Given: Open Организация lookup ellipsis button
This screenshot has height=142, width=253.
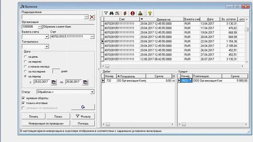Looking at the screenshot, I should pos(40,27).
